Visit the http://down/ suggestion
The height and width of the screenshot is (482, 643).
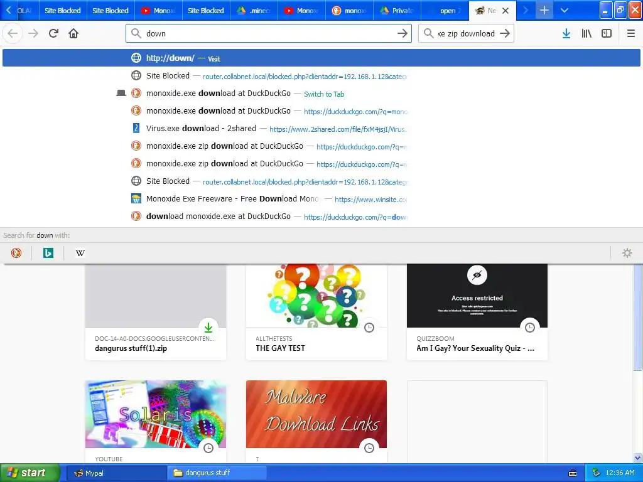click(321, 58)
